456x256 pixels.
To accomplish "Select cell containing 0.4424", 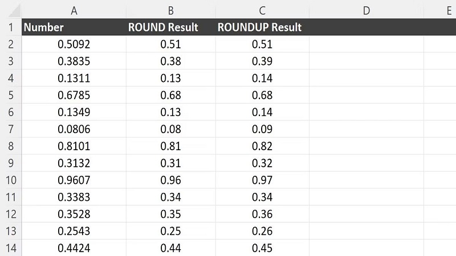I will pos(74,248).
